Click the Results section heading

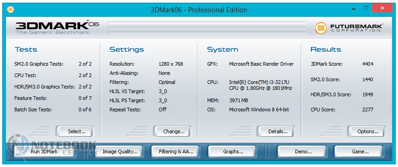(x=326, y=49)
